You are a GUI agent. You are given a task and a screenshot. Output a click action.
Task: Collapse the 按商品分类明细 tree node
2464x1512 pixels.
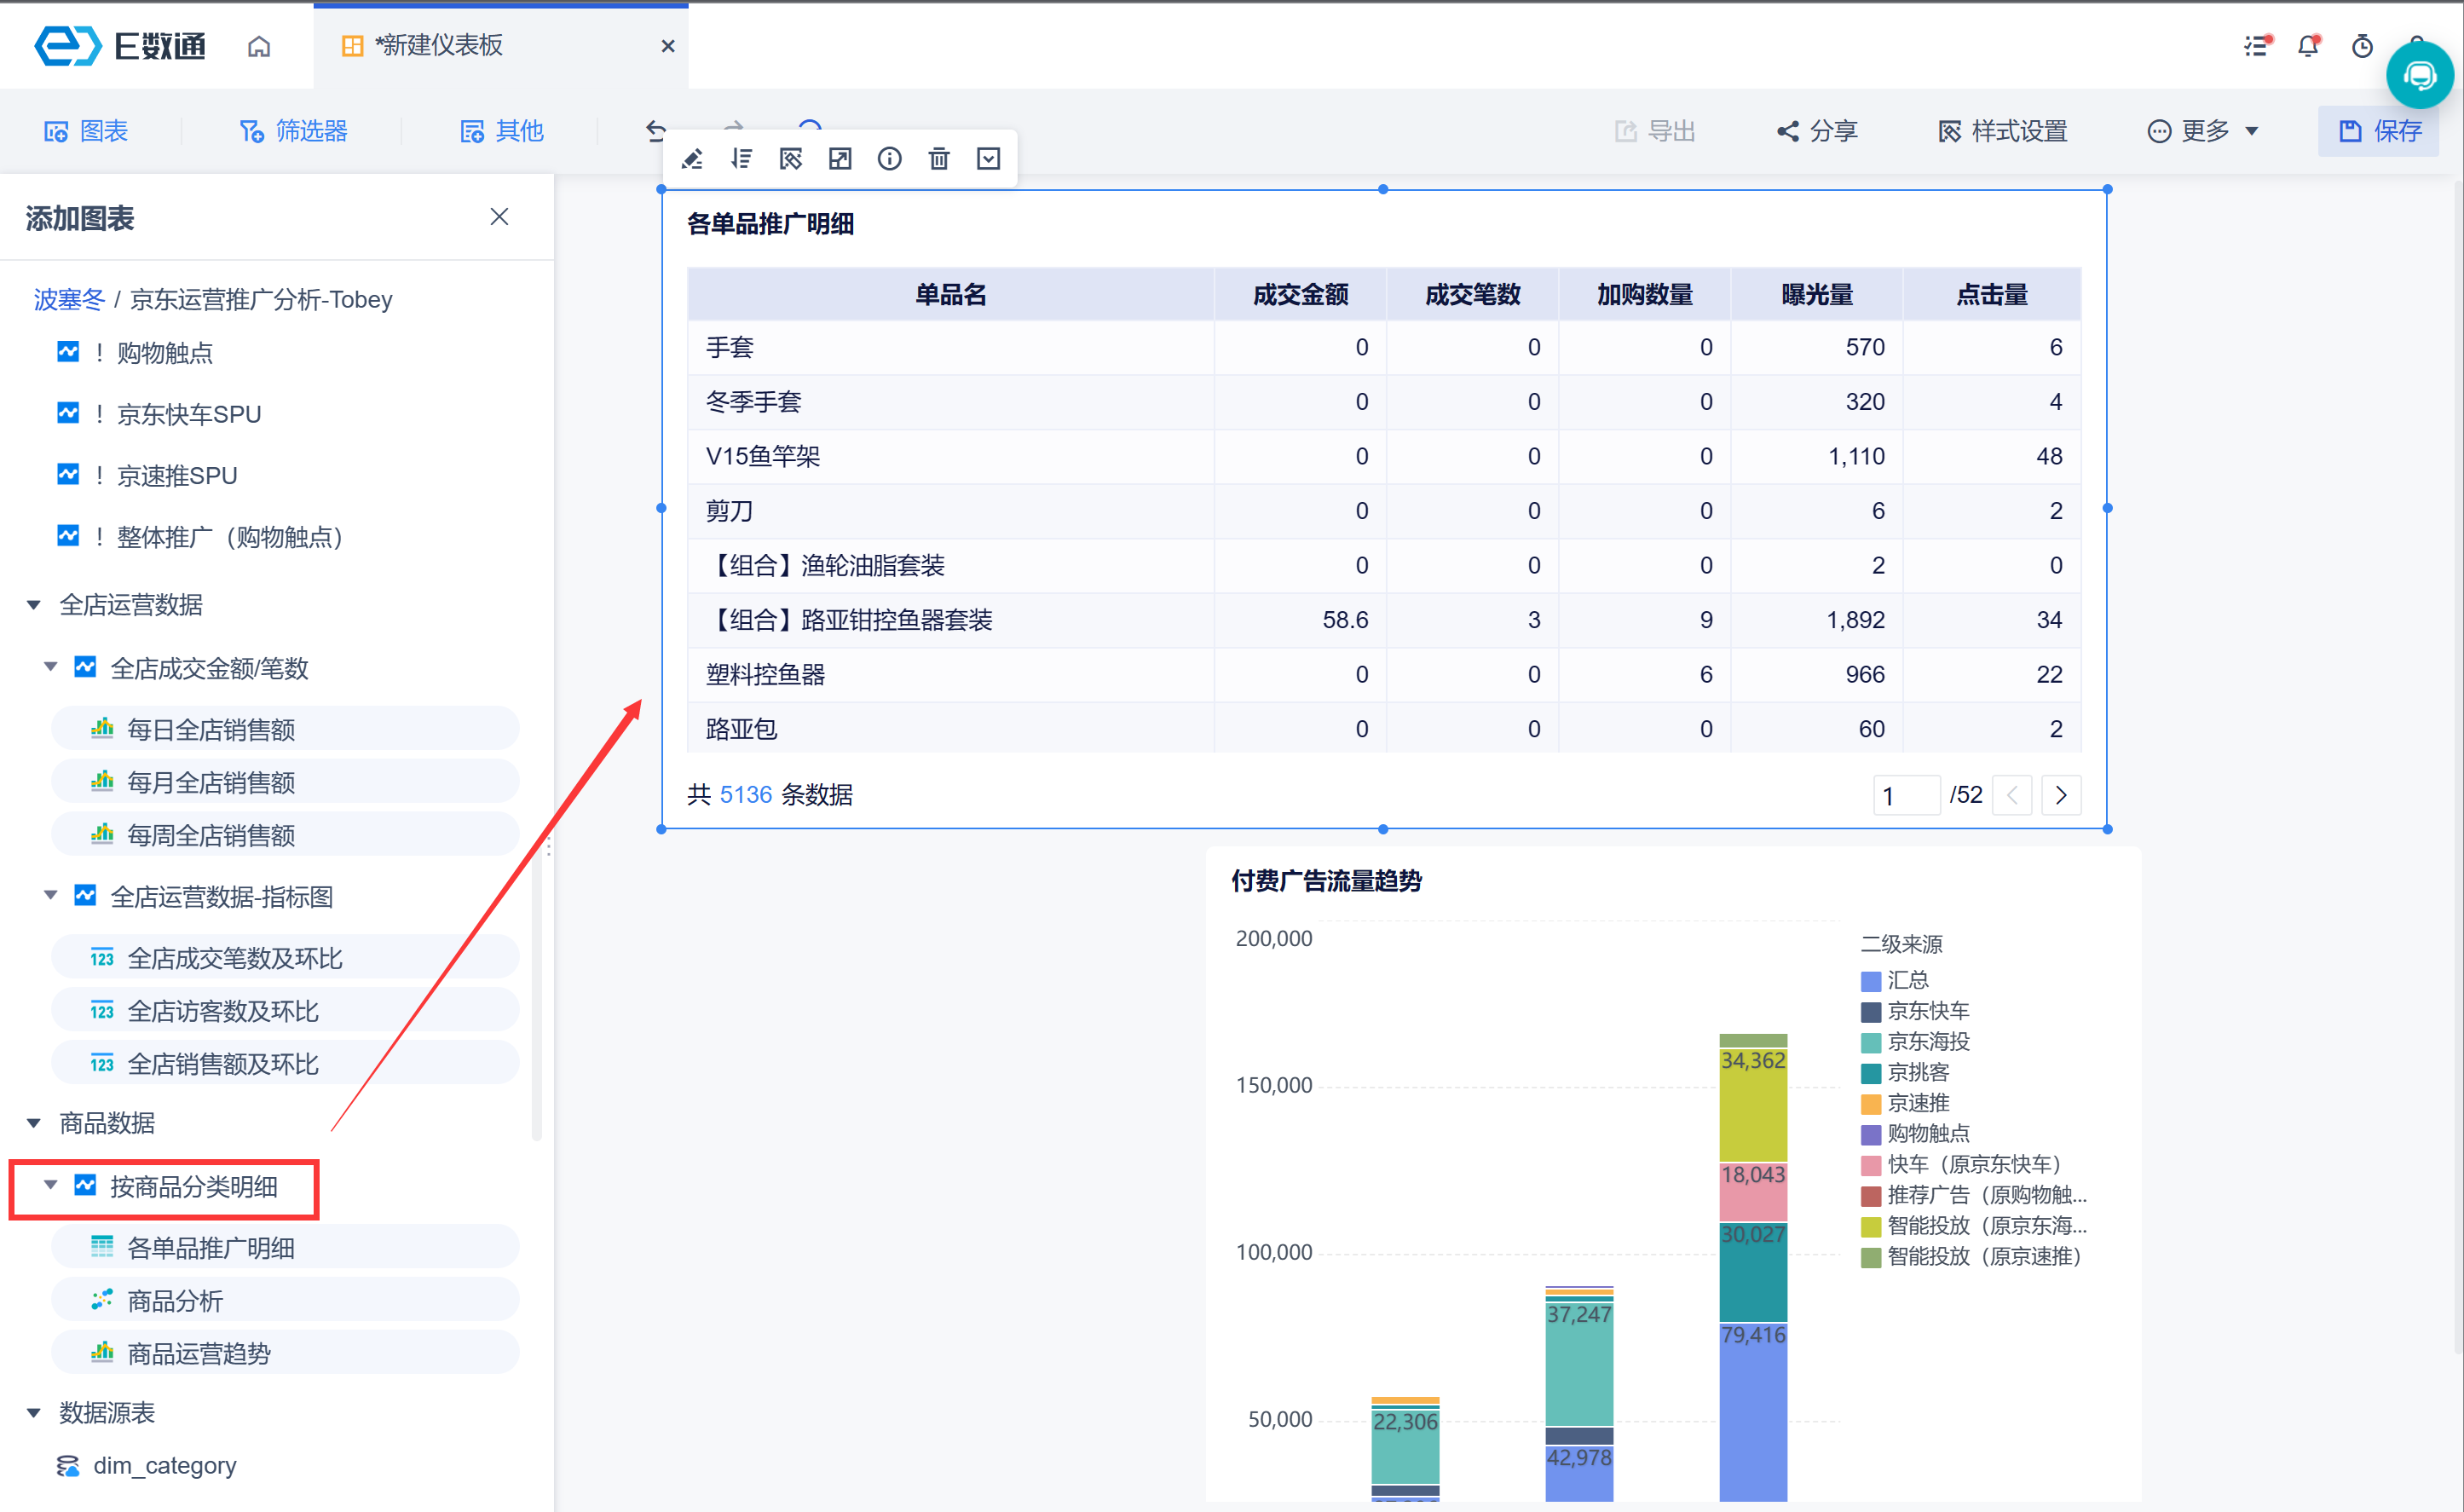click(50, 1185)
